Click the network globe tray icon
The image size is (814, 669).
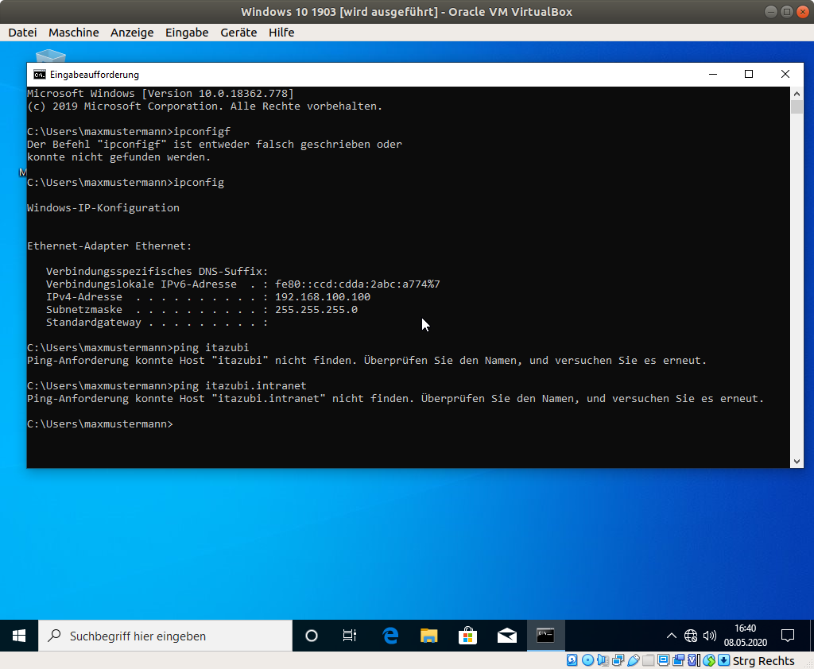tap(691, 636)
